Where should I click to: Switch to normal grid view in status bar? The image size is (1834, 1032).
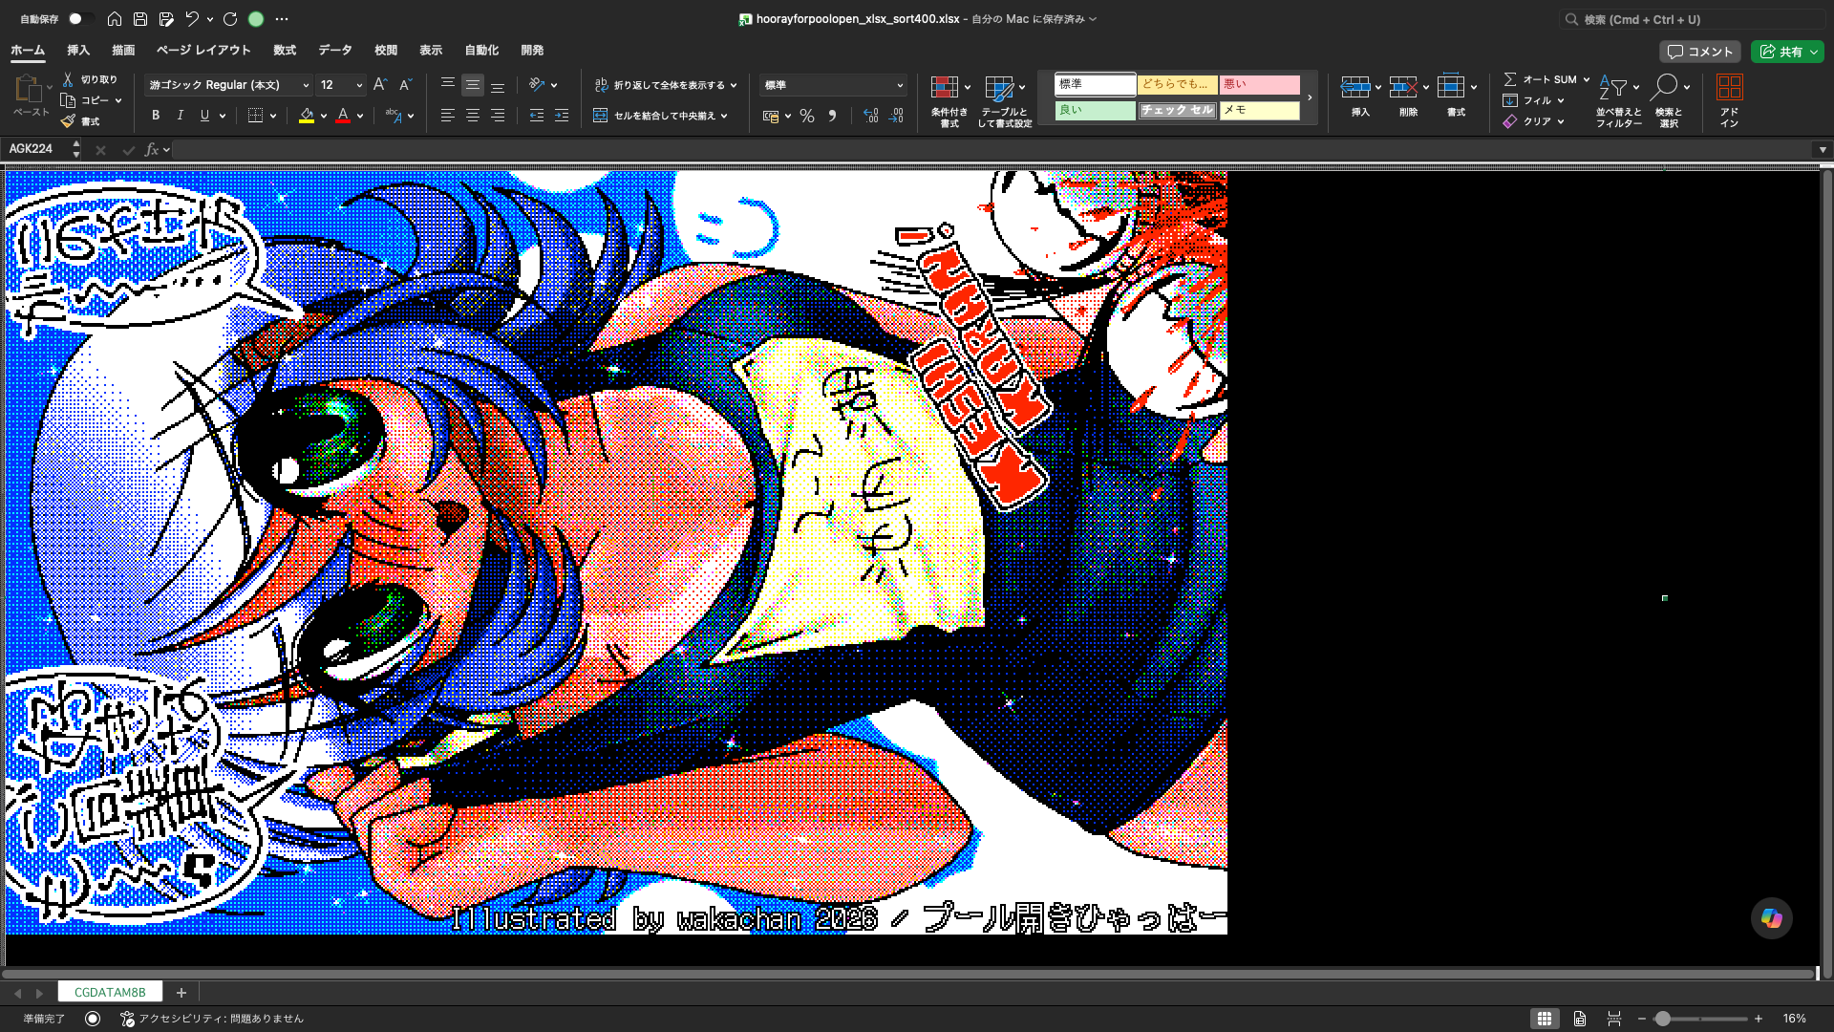pyautogui.click(x=1545, y=1019)
